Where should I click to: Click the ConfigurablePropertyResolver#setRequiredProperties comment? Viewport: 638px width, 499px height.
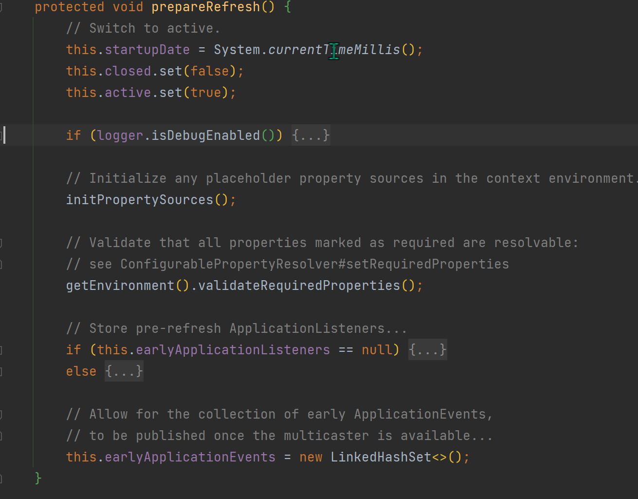coord(288,264)
